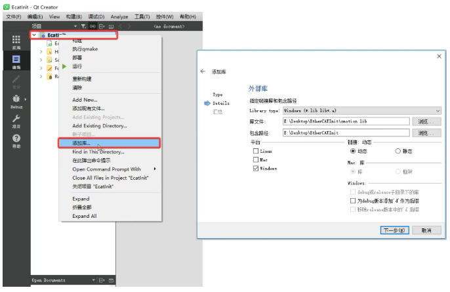
Task: Open the 构建(B) menu
Action: 73,16
